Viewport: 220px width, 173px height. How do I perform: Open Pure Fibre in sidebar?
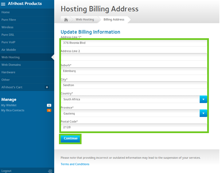point(9,20)
